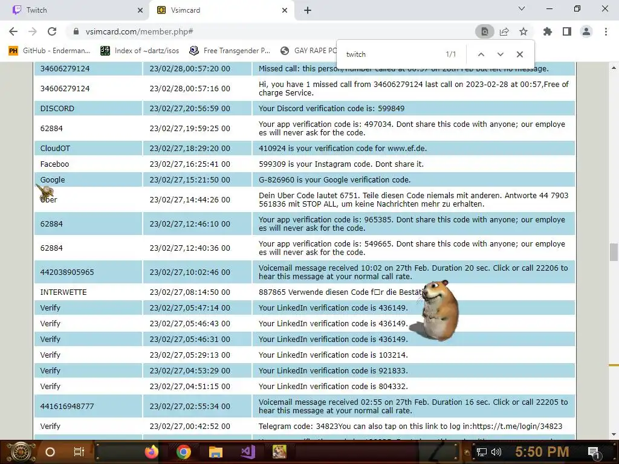
Task: Open Task View on the taskbar
Action: pos(79,452)
